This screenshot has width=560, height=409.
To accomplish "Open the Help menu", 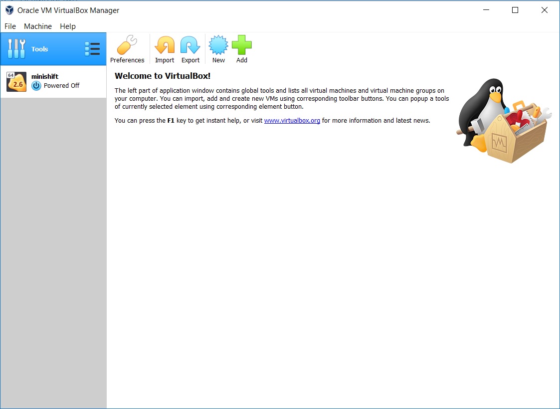I will coord(68,26).
